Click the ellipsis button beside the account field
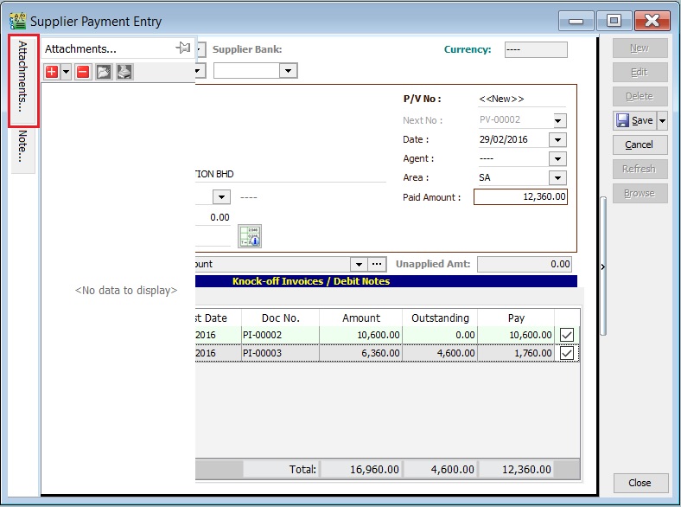This screenshot has height=507, width=681. pyautogui.click(x=377, y=264)
